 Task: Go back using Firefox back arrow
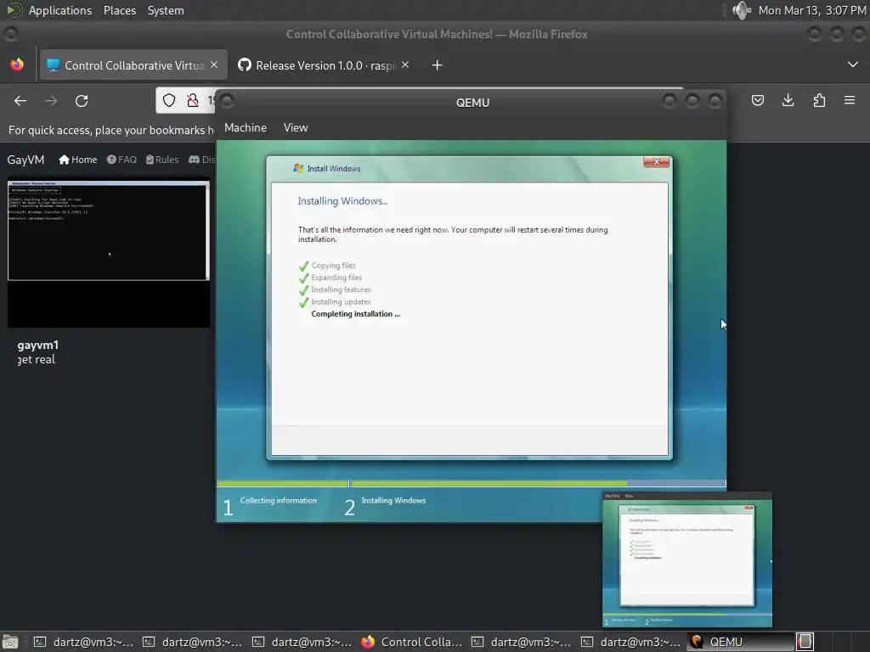(x=20, y=101)
